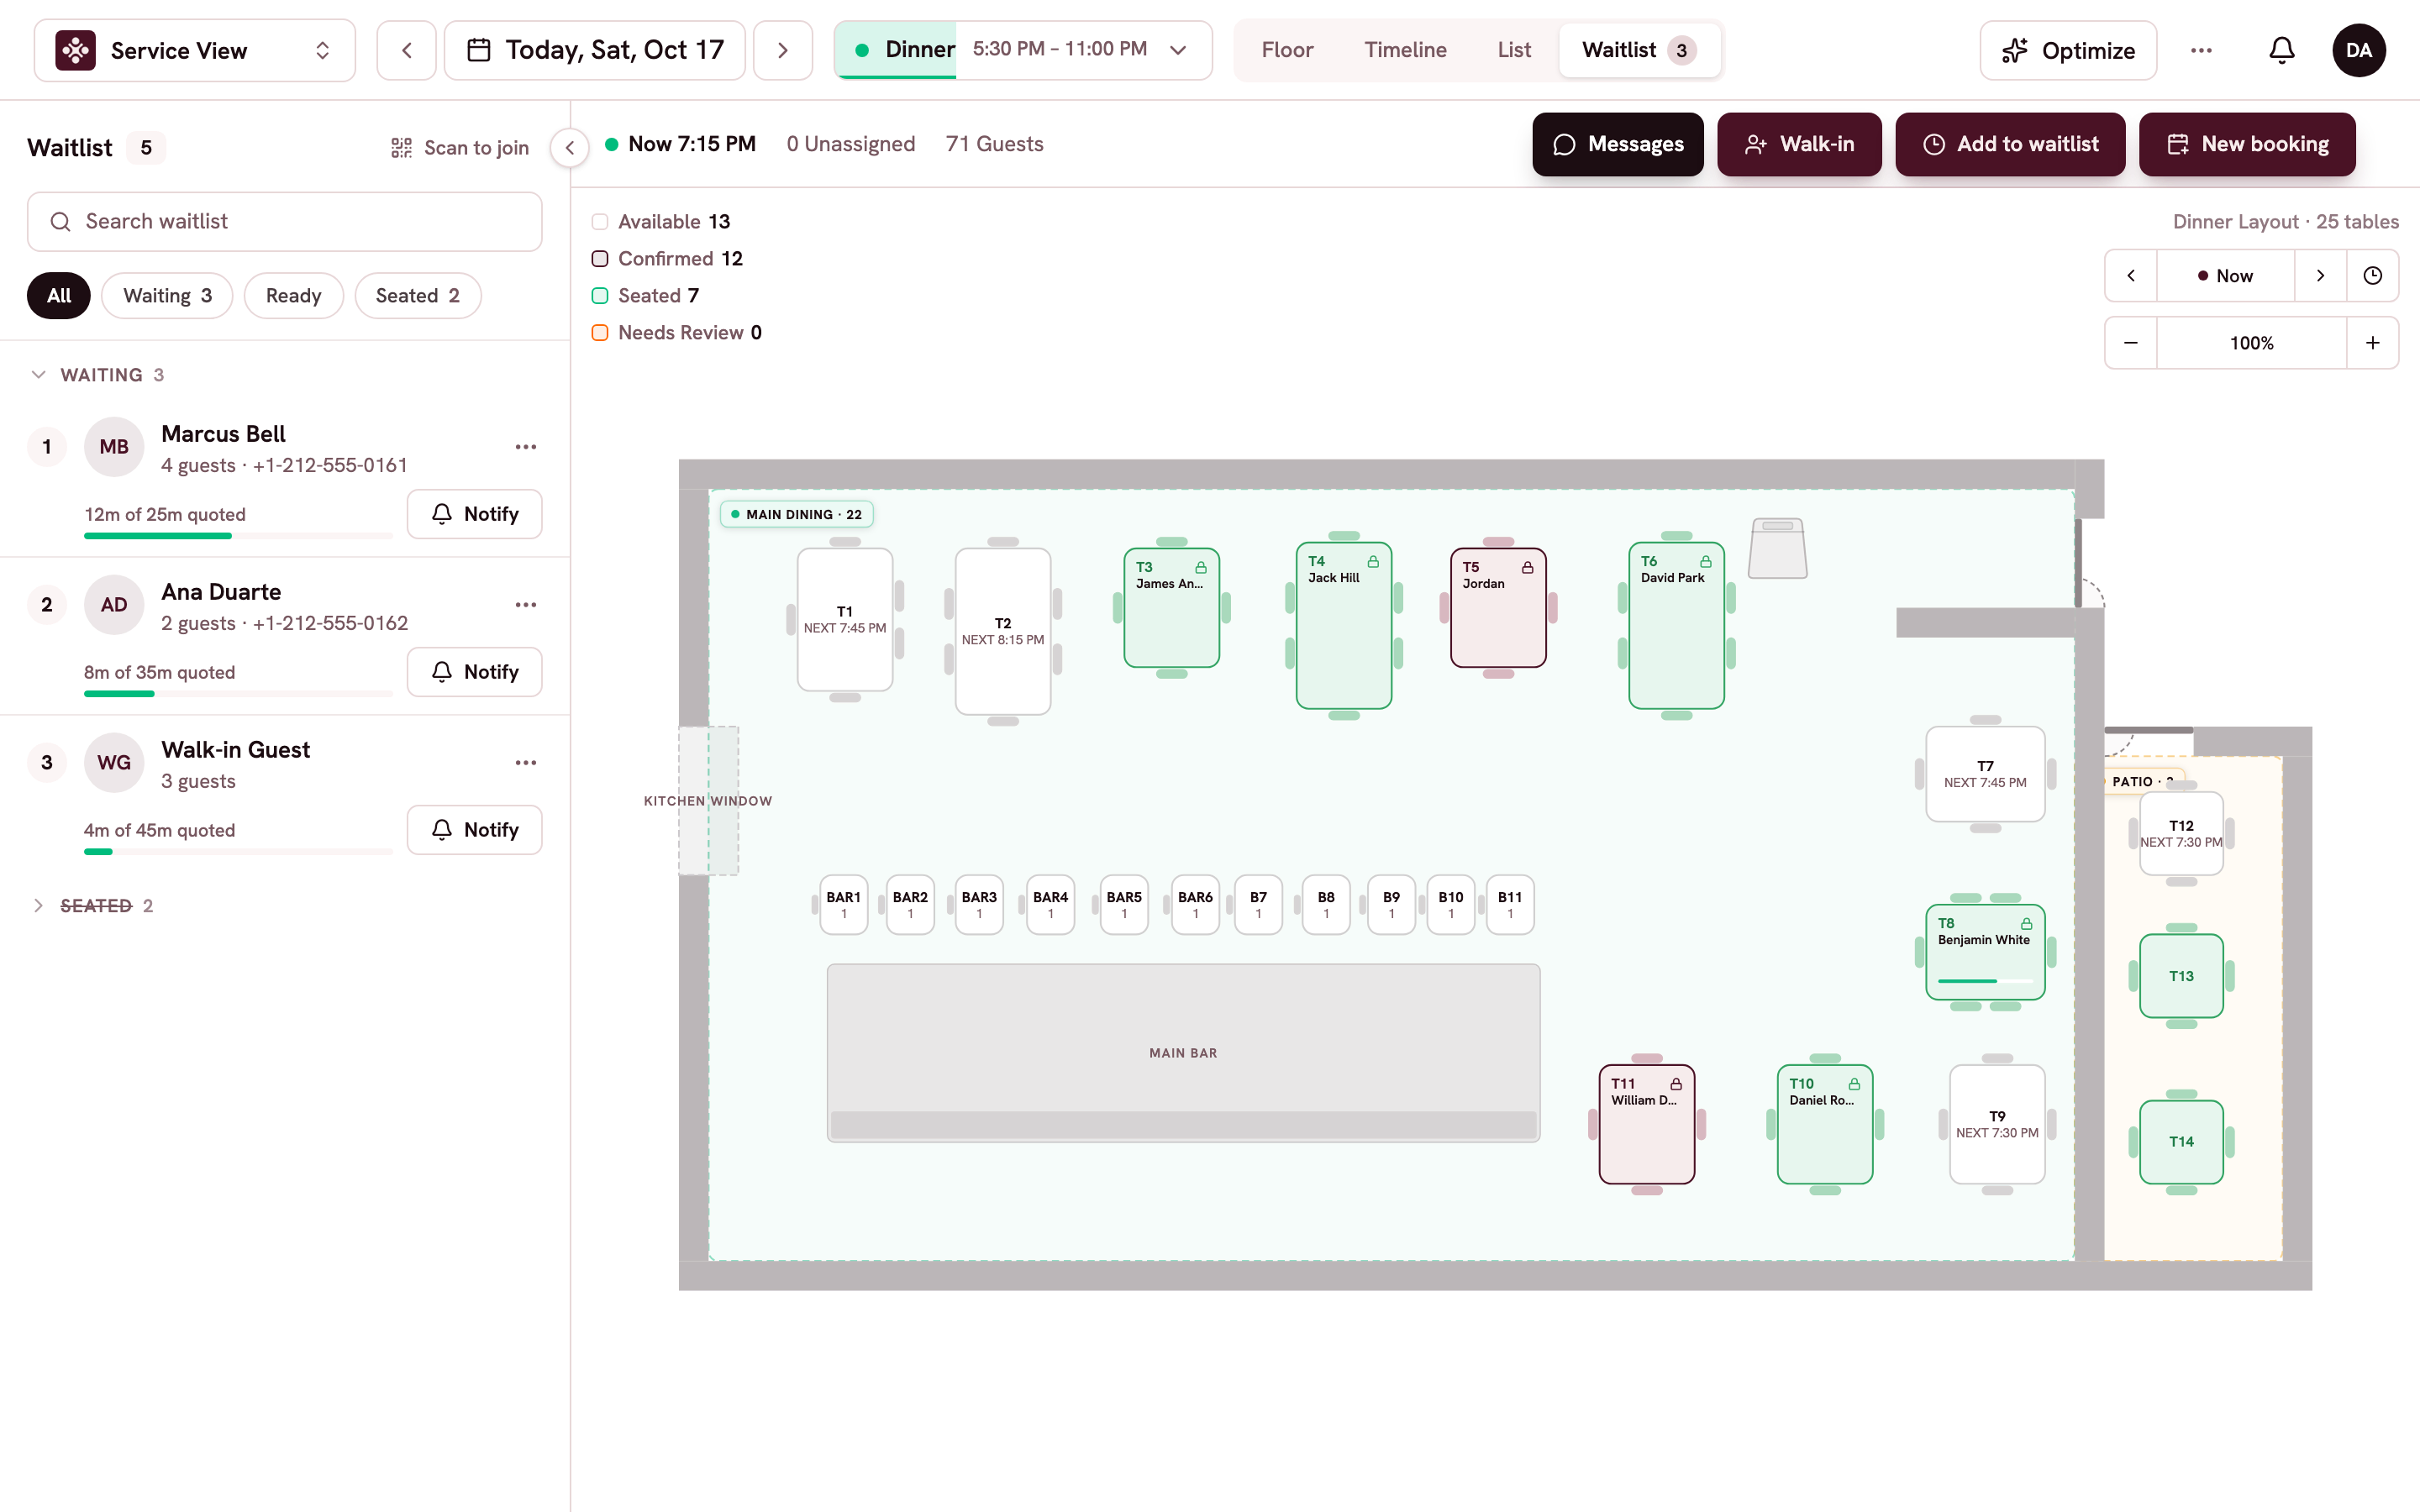Zoom in the floor plan

(x=2372, y=343)
